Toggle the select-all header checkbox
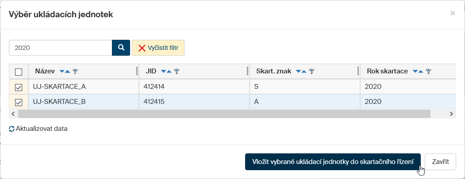The image size is (465, 179). [x=19, y=72]
